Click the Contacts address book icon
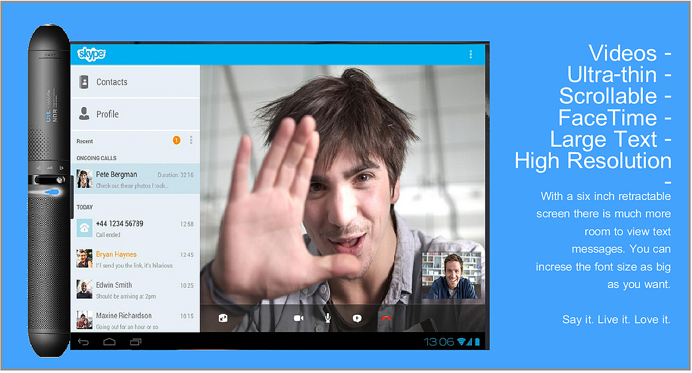This screenshot has width=692, height=373. pyautogui.click(x=84, y=82)
